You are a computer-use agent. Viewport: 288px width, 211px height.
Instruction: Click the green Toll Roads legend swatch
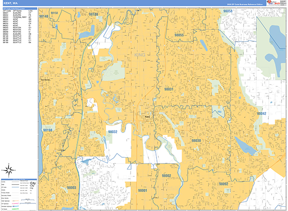click(15, 209)
